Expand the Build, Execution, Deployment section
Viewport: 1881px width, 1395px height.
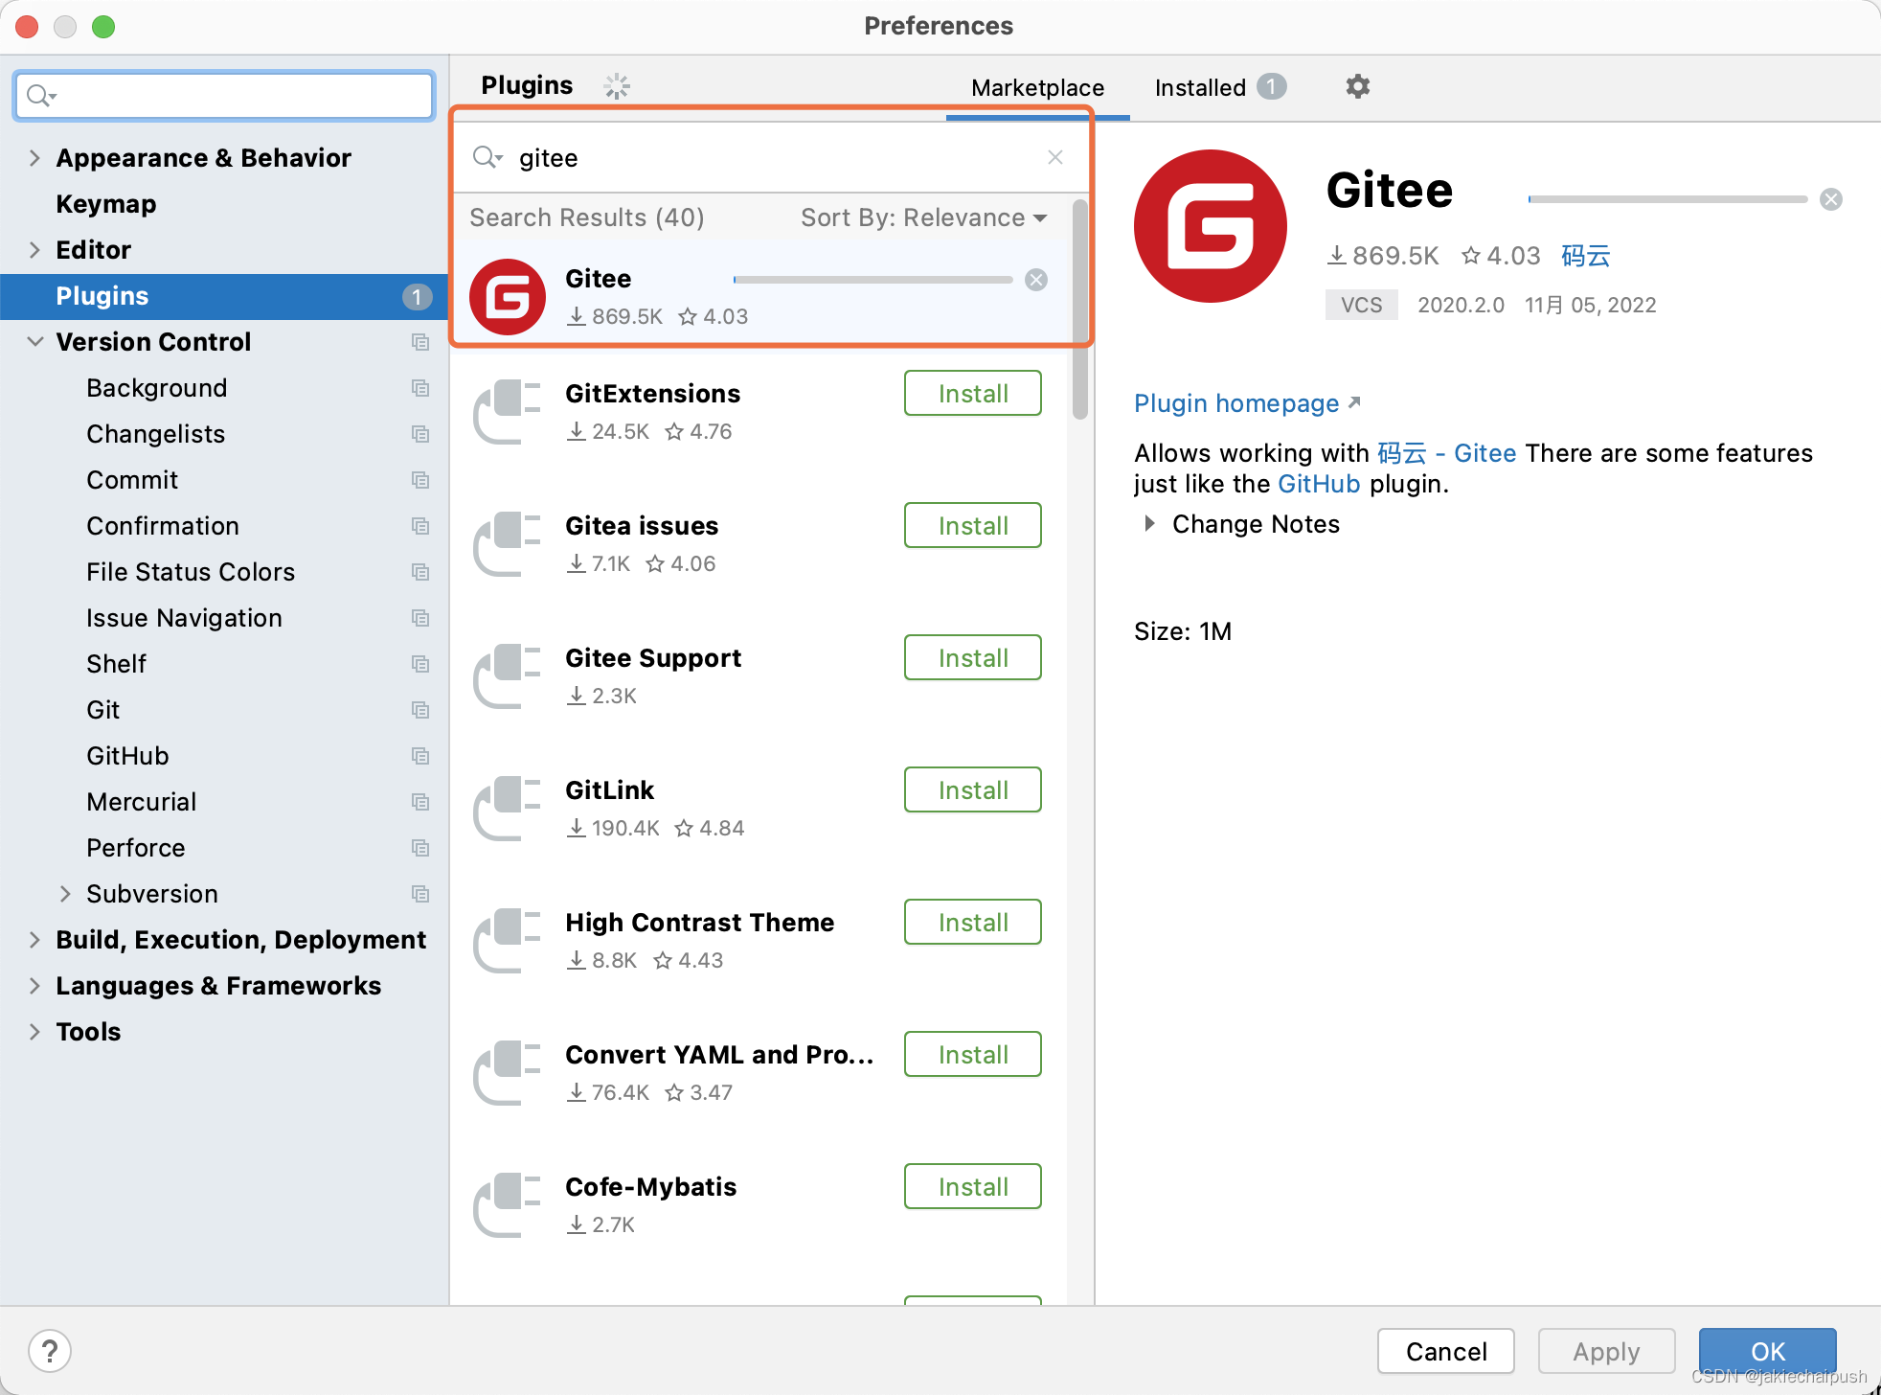(x=34, y=938)
